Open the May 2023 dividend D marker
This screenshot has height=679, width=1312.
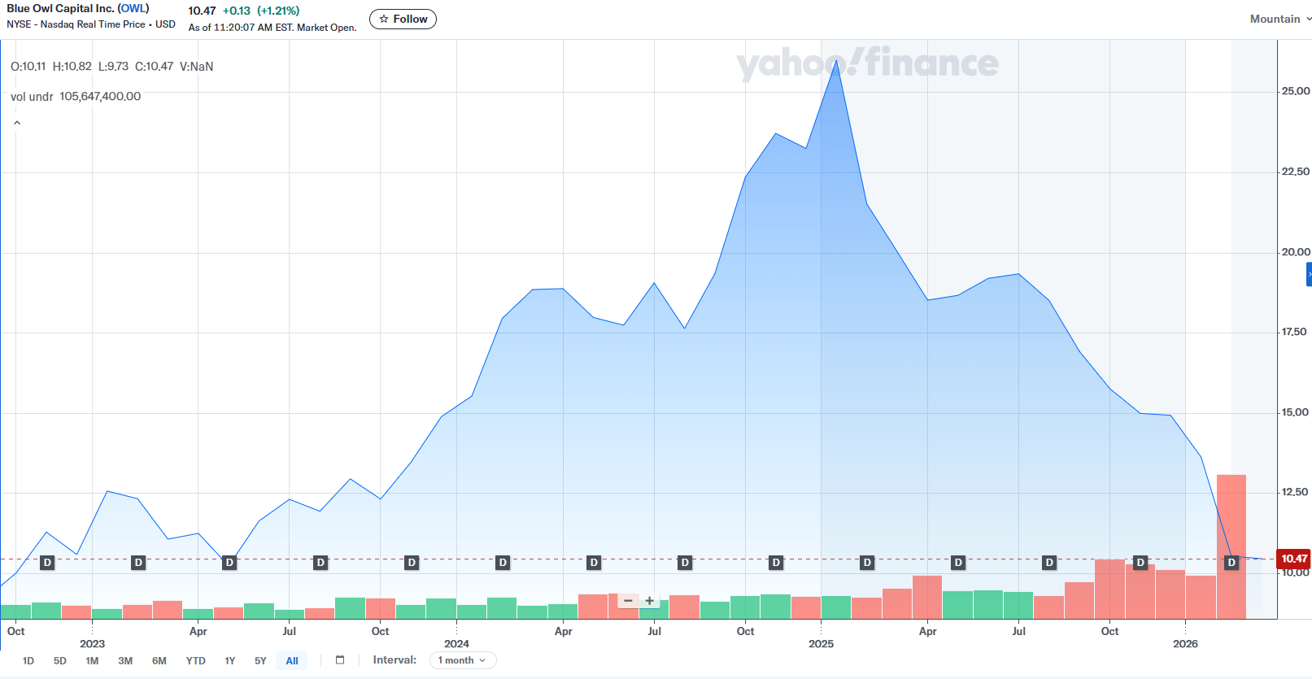229,563
